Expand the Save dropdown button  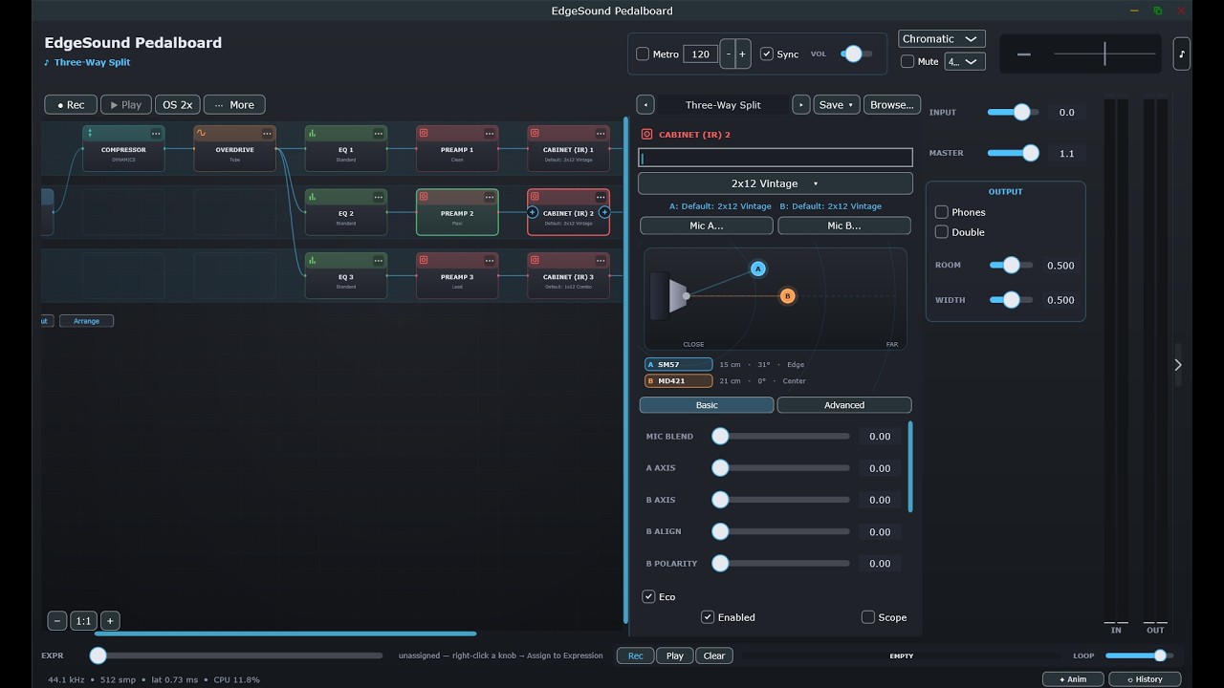837,105
